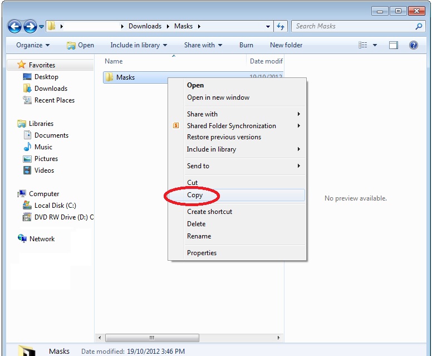This screenshot has height=356, width=432.
Task: Click the Back navigation arrow button
Action: 14,26
